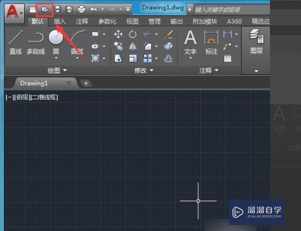Expand the search arrow beside Drawing1.dwg

click(190, 9)
